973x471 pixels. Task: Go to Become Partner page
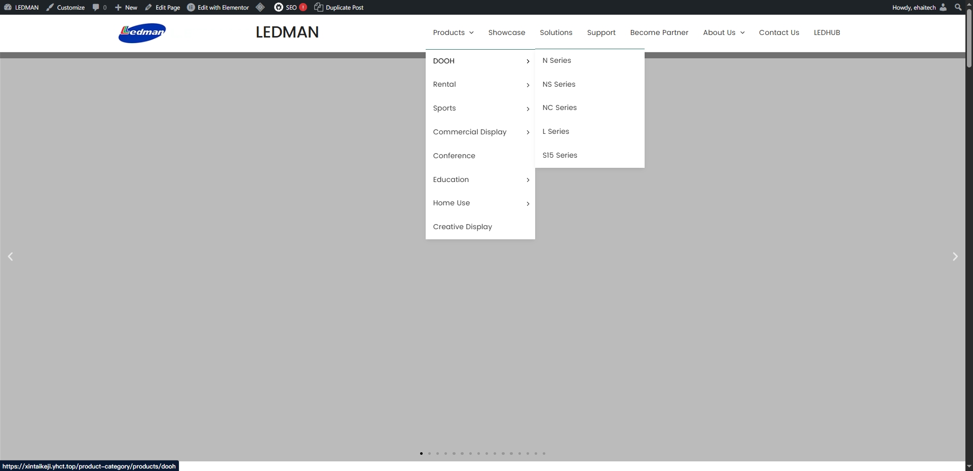659,32
